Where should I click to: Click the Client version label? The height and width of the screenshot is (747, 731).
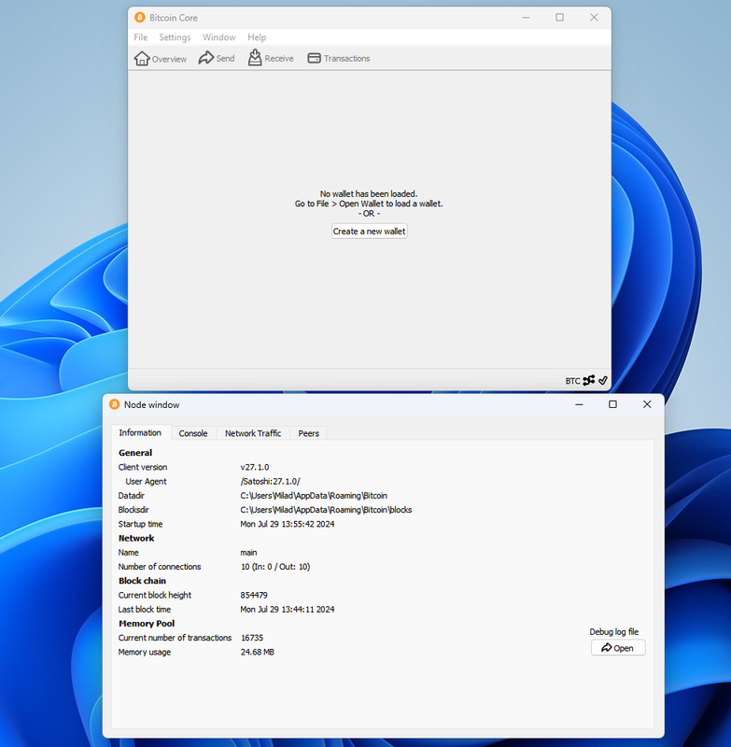point(143,468)
